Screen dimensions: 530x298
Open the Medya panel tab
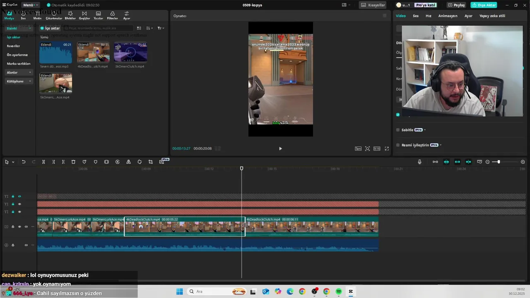coord(9,15)
